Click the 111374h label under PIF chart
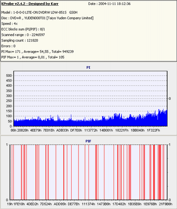The width and height of the screenshot is (177, 209). pyautogui.click(x=88, y=204)
